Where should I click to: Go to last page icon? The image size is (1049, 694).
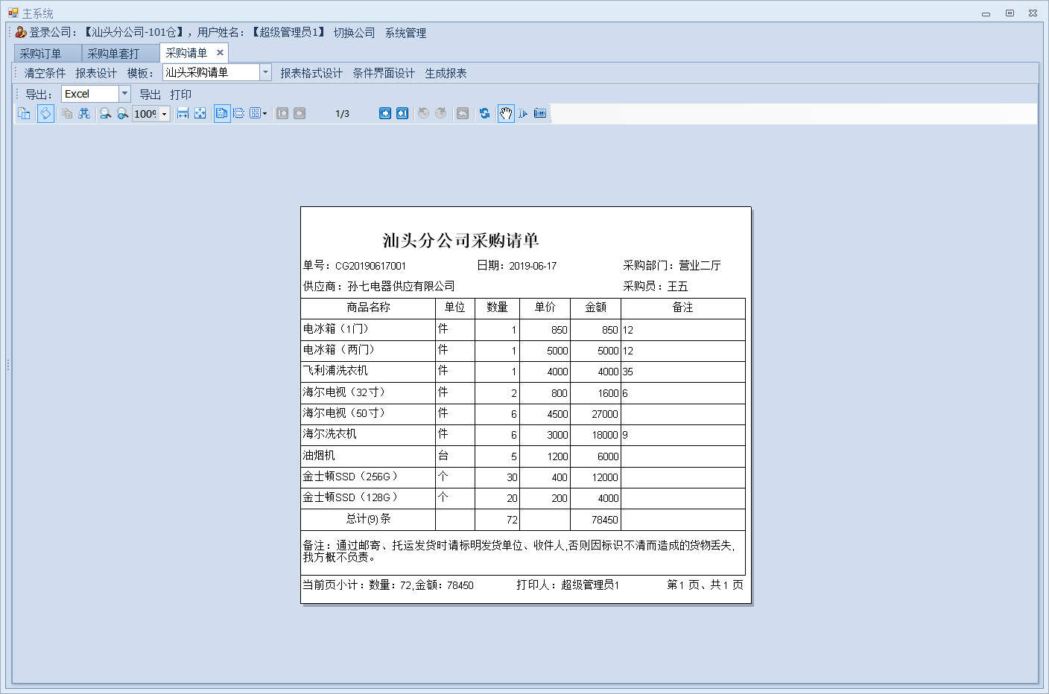pos(402,113)
